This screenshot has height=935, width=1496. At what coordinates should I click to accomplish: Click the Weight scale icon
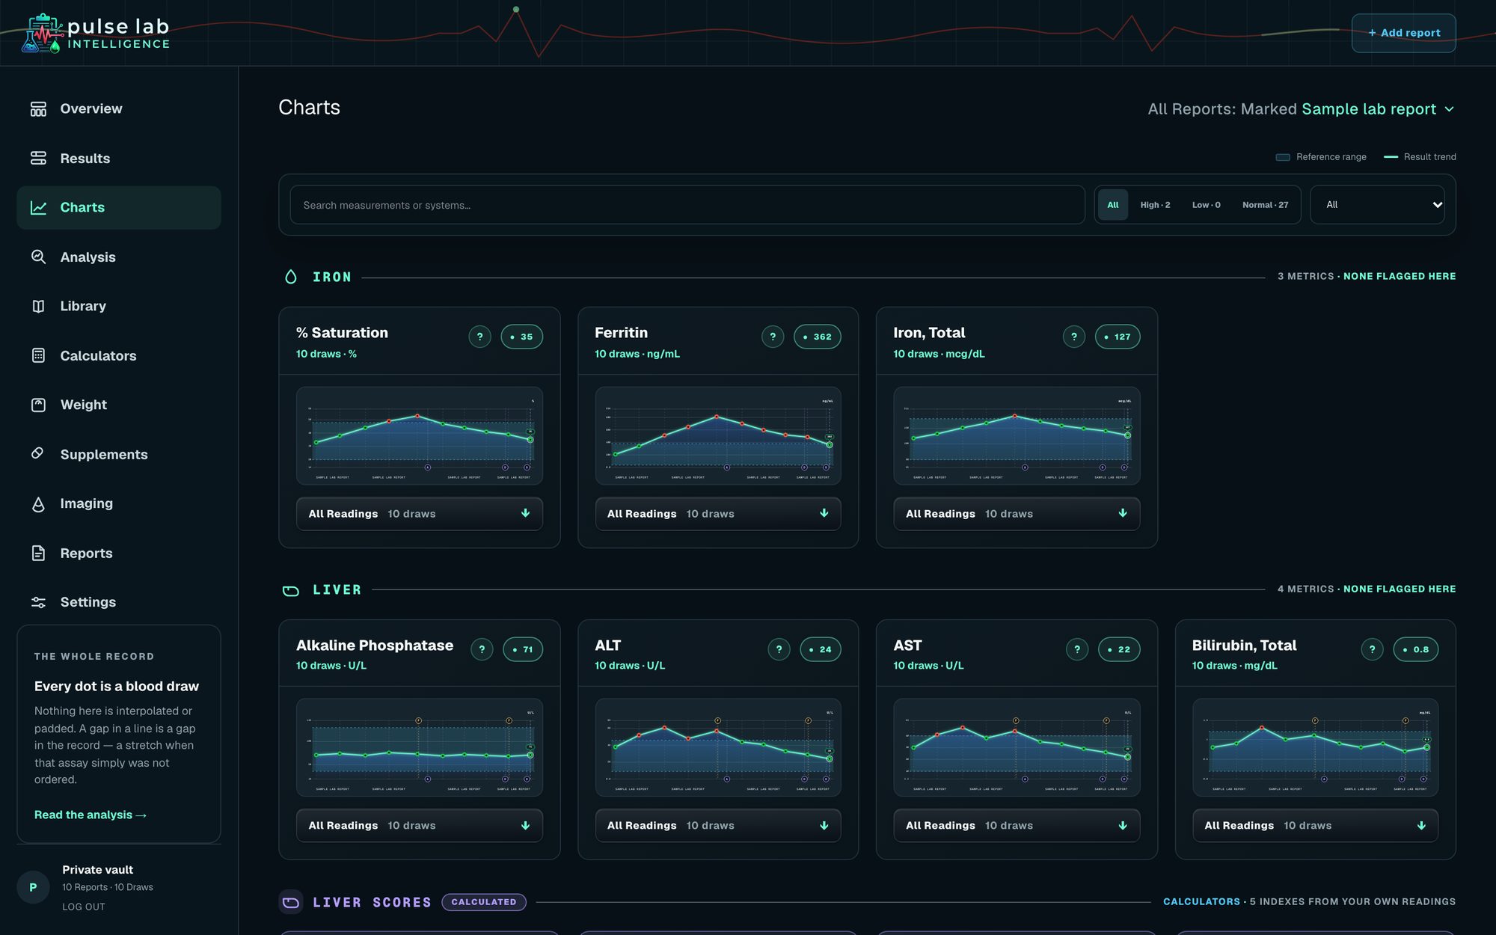coord(38,405)
